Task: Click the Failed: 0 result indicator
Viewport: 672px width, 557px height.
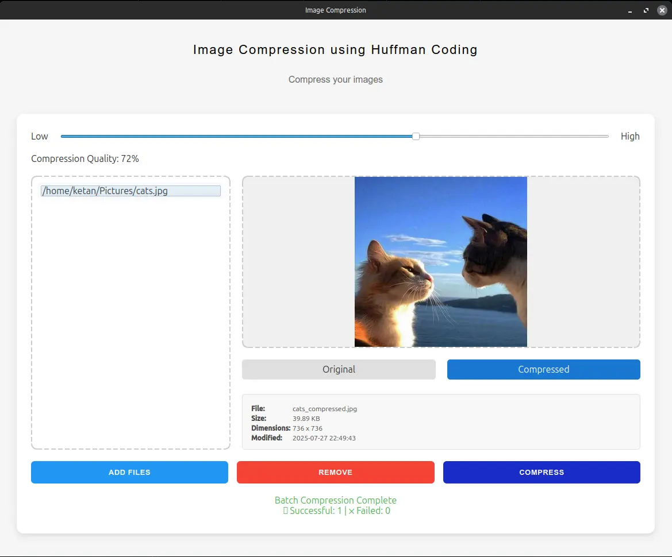Action: [373, 510]
